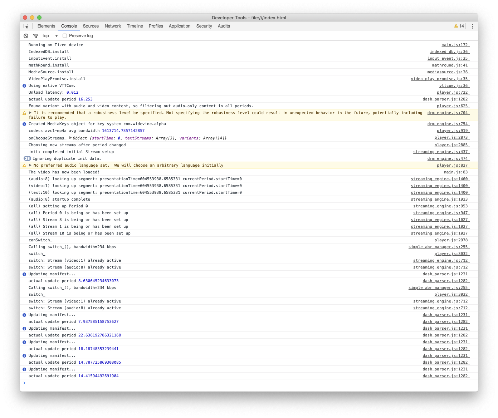Click the 'canSwitch_' log entry
Viewport: 498px width, 418px height.
click(x=40, y=240)
